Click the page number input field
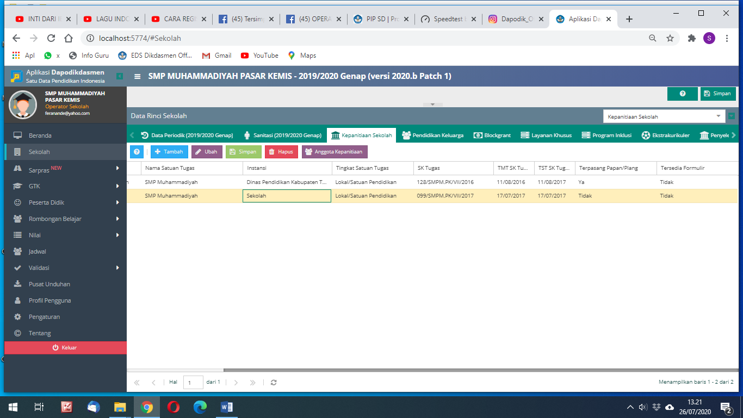 pos(193,383)
